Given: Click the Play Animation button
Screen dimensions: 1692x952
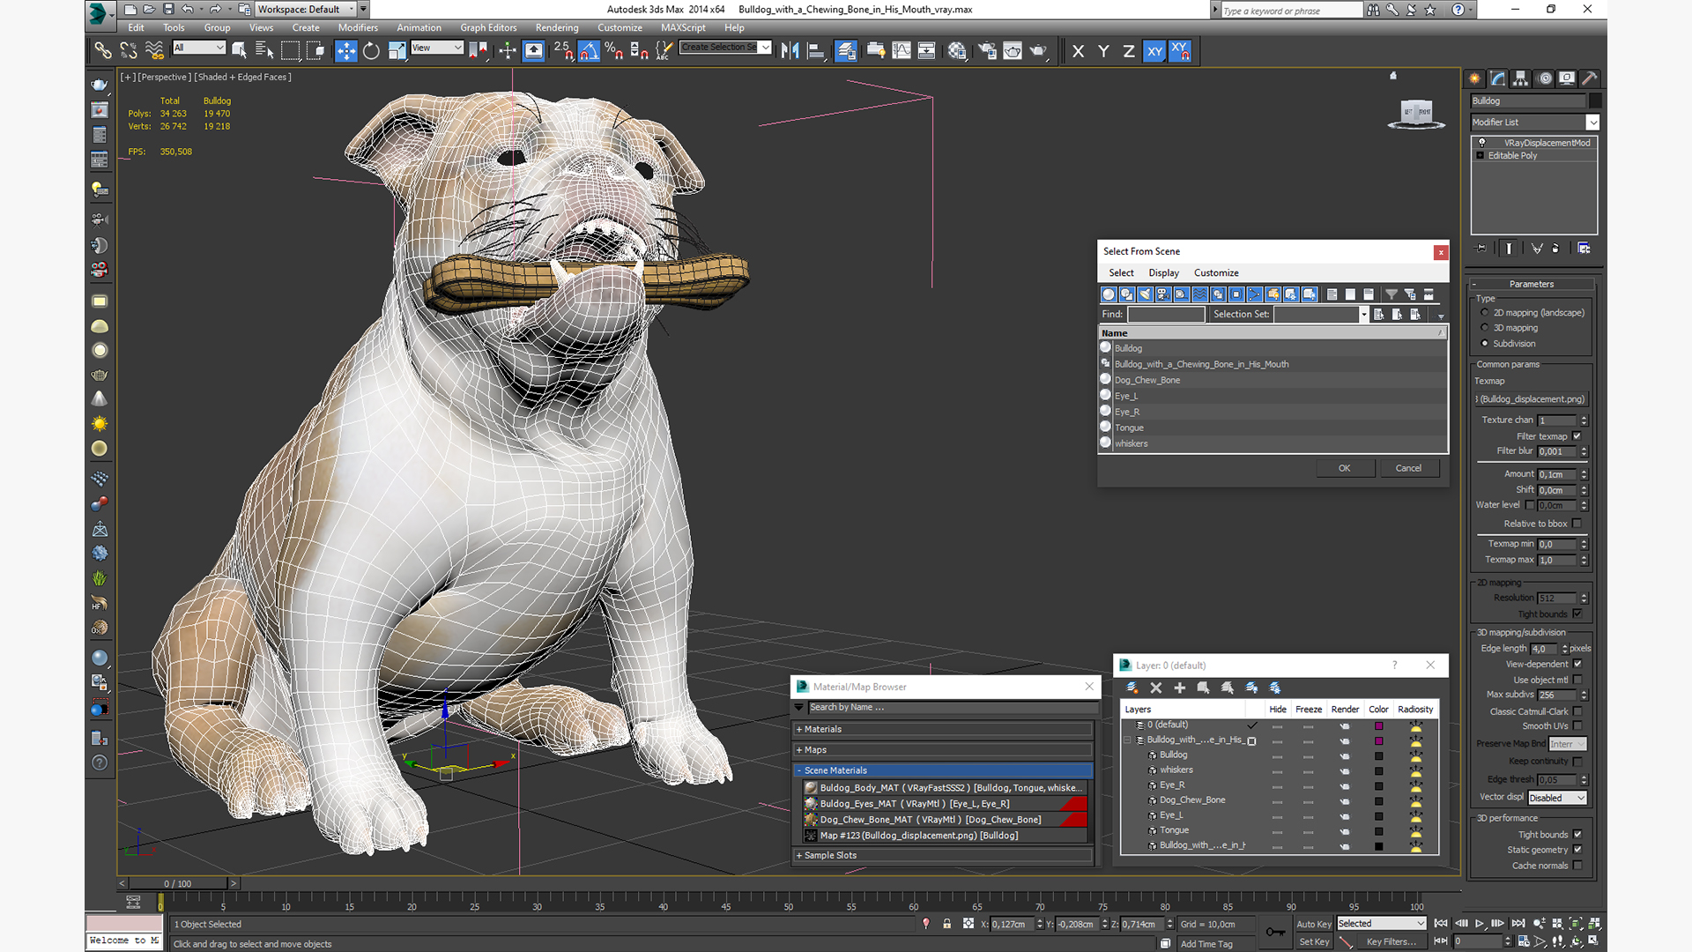Looking at the screenshot, I should (1480, 924).
